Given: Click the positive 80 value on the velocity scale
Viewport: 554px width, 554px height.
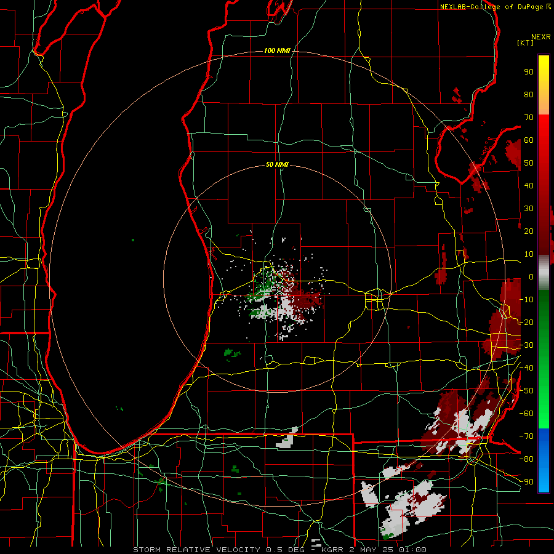Looking at the screenshot, I should [x=529, y=95].
